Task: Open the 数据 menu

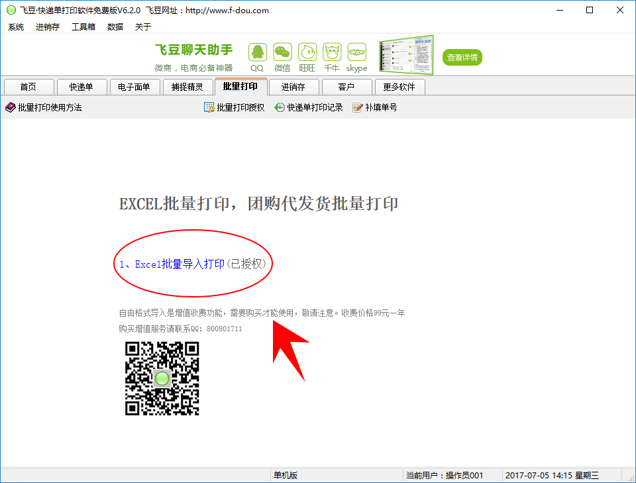Action: tap(115, 27)
